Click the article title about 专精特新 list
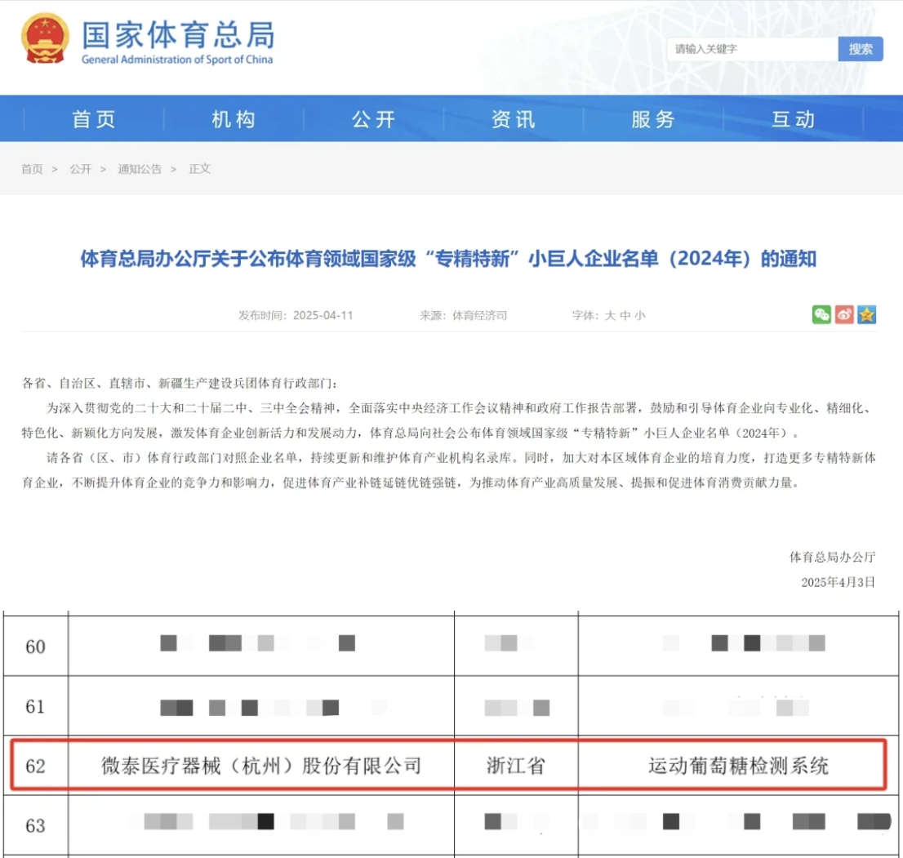Screen dimensions: 903x858 click(x=448, y=259)
